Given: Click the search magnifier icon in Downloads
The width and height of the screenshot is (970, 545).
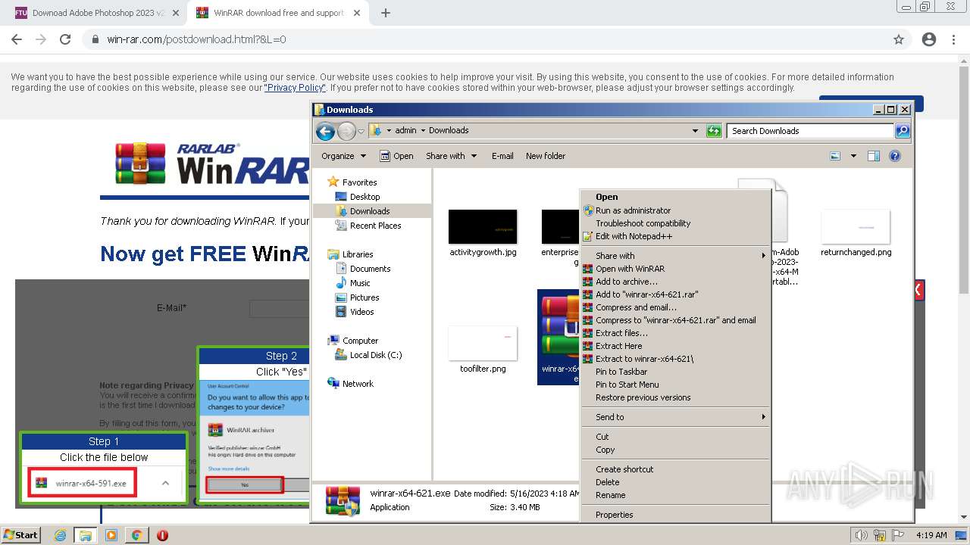Looking at the screenshot, I should click(902, 131).
